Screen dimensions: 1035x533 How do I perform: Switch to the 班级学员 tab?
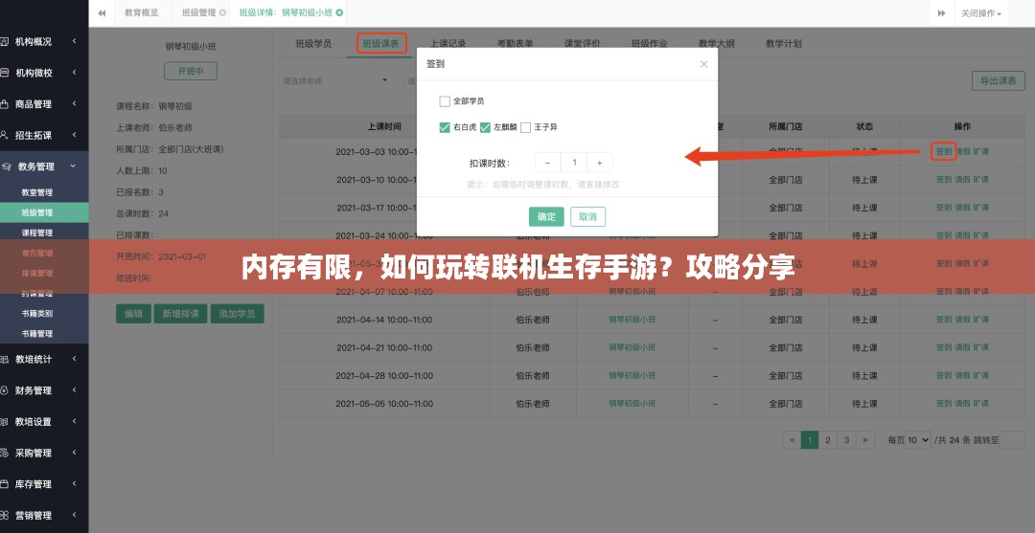coord(313,44)
